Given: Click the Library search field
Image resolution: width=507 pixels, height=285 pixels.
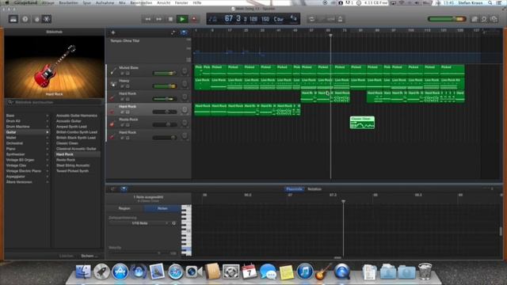Looking at the screenshot, I should click(x=54, y=102).
